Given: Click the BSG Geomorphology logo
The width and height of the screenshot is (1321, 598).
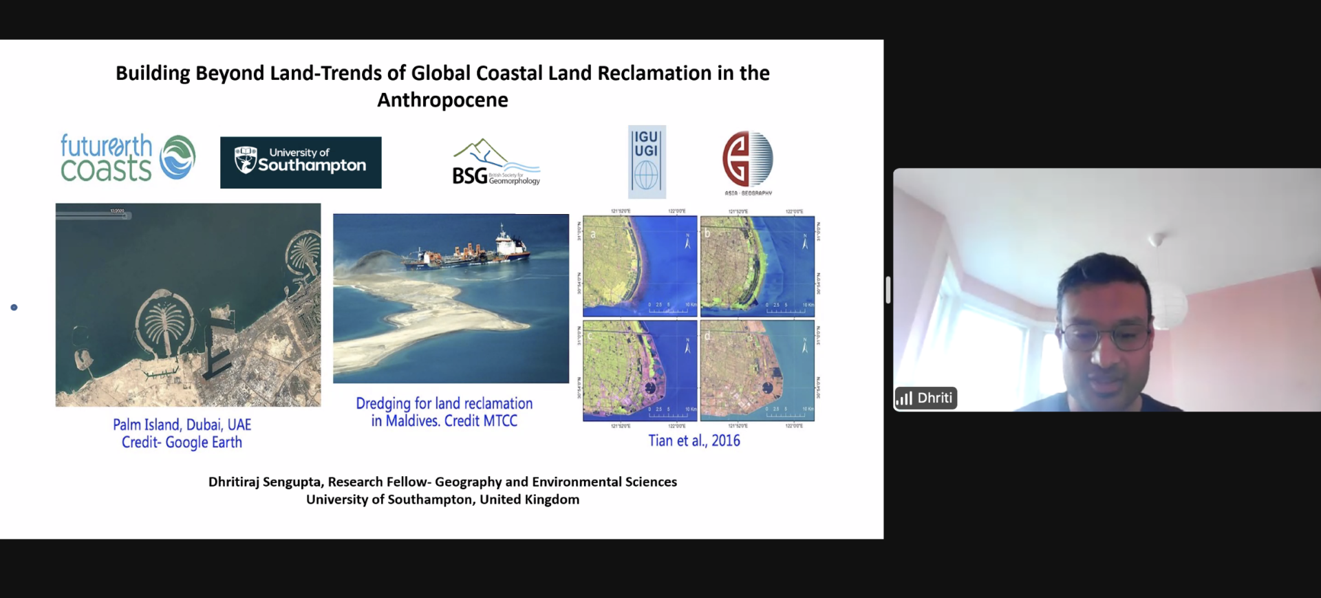Looking at the screenshot, I should pyautogui.click(x=495, y=164).
